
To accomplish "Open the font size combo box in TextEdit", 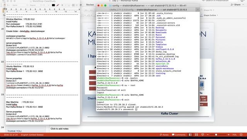I will tap(46, 5).
